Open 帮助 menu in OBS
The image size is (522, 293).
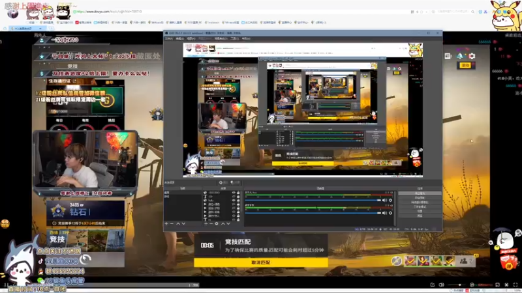click(246, 38)
